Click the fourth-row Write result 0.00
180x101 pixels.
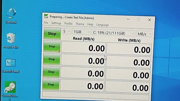point(127,87)
